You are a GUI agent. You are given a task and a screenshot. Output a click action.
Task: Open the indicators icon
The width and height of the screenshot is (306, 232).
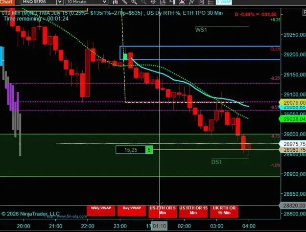(182, 2)
